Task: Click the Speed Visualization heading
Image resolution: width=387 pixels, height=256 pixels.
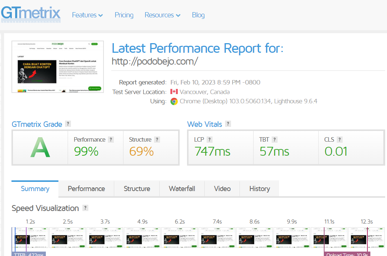Action: pyautogui.click(x=45, y=208)
